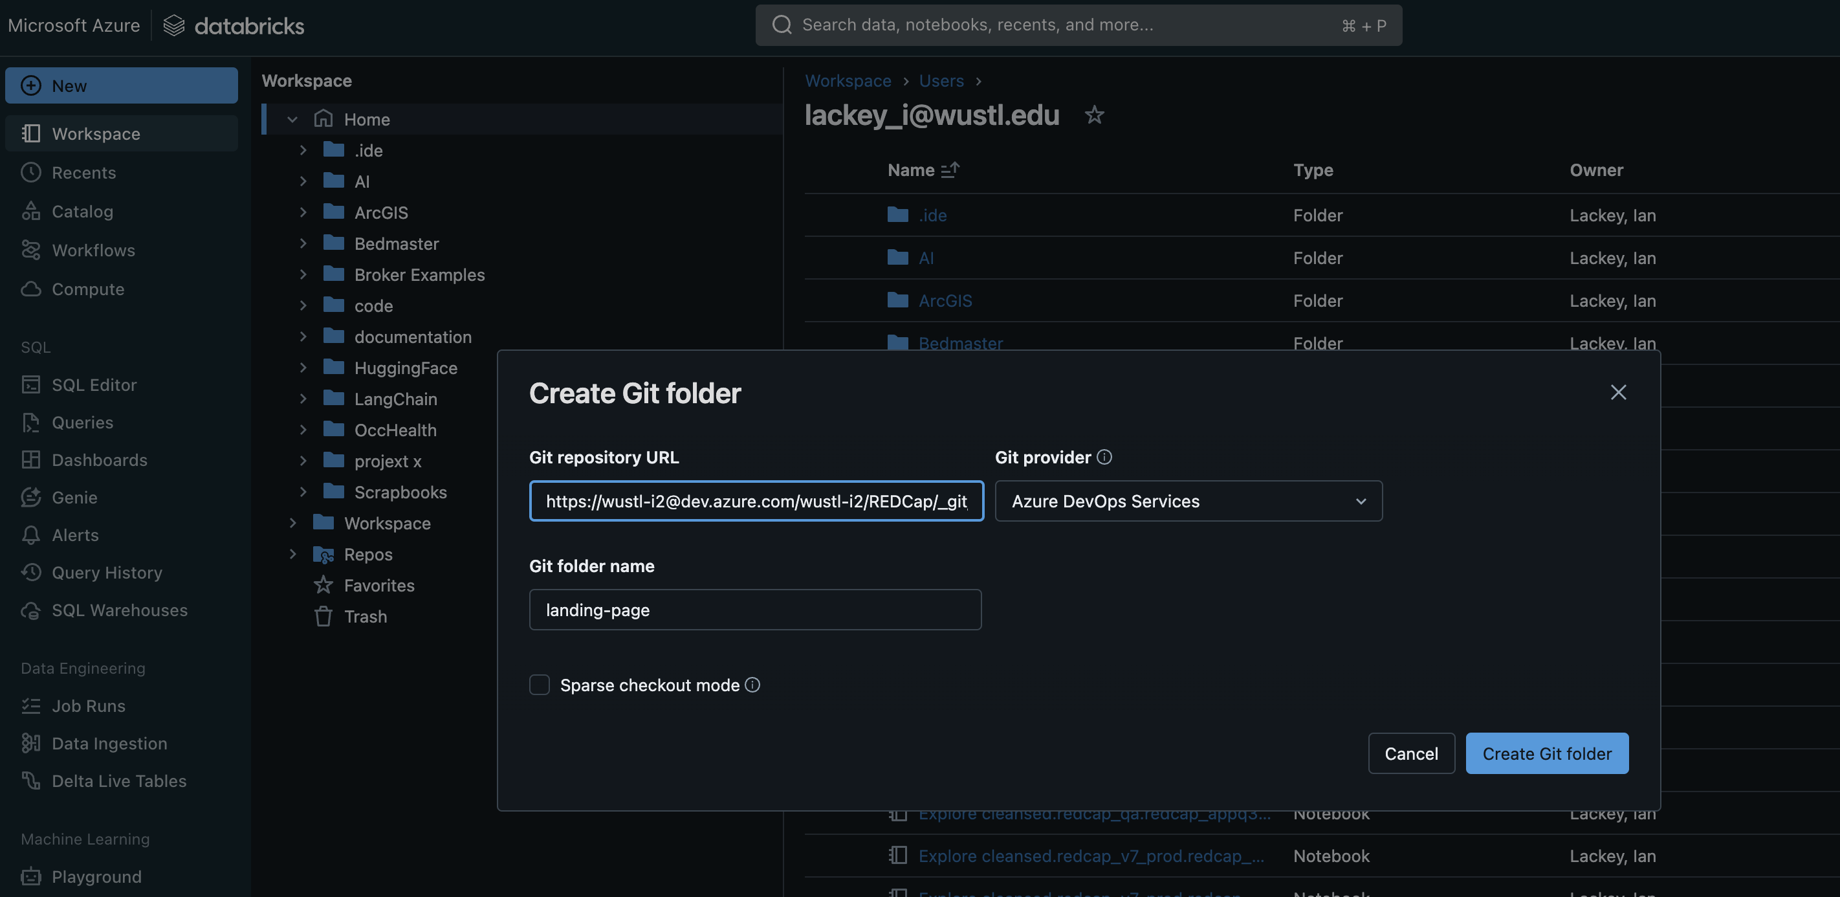The height and width of the screenshot is (897, 1840).
Task: Select the Scrapbooks folder in tree
Action: (400, 492)
